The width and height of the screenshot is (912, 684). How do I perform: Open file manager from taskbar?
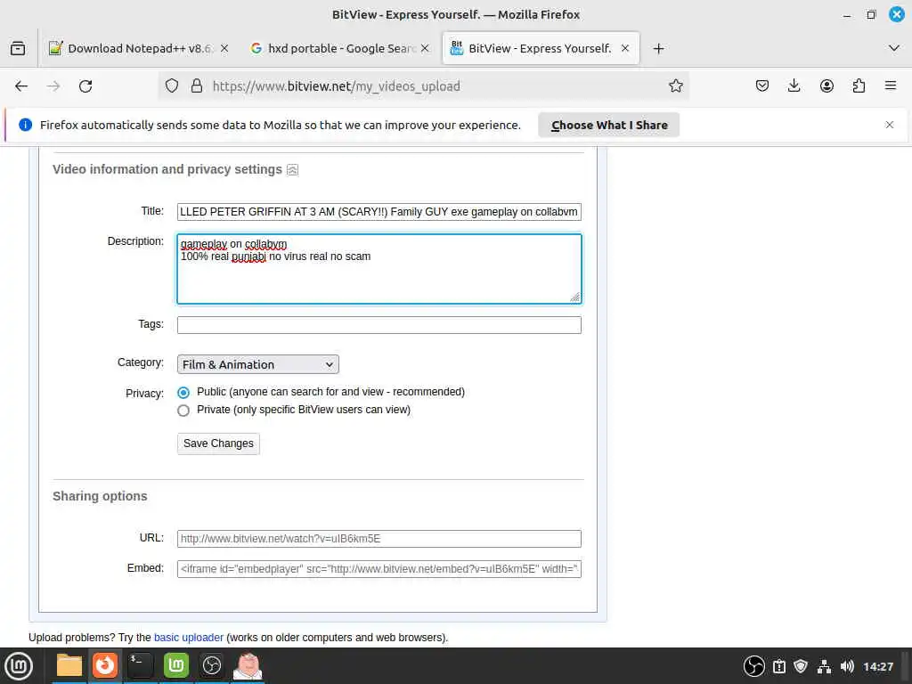click(x=69, y=666)
